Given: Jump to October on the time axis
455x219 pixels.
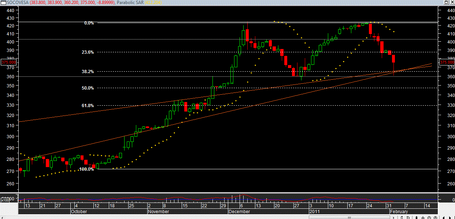Looking at the screenshot, I should click(x=79, y=212).
